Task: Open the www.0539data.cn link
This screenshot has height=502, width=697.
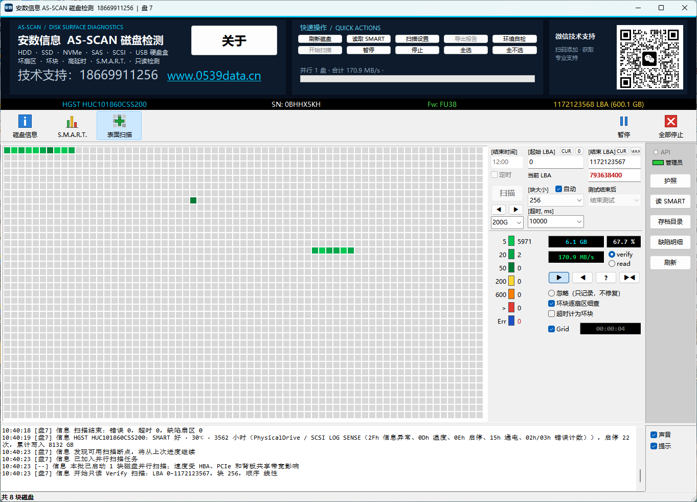Action: (214, 76)
